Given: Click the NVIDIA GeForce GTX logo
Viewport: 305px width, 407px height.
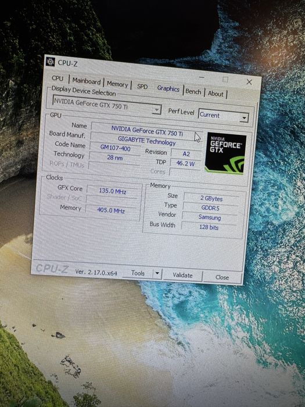Looking at the screenshot, I should (x=225, y=153).
